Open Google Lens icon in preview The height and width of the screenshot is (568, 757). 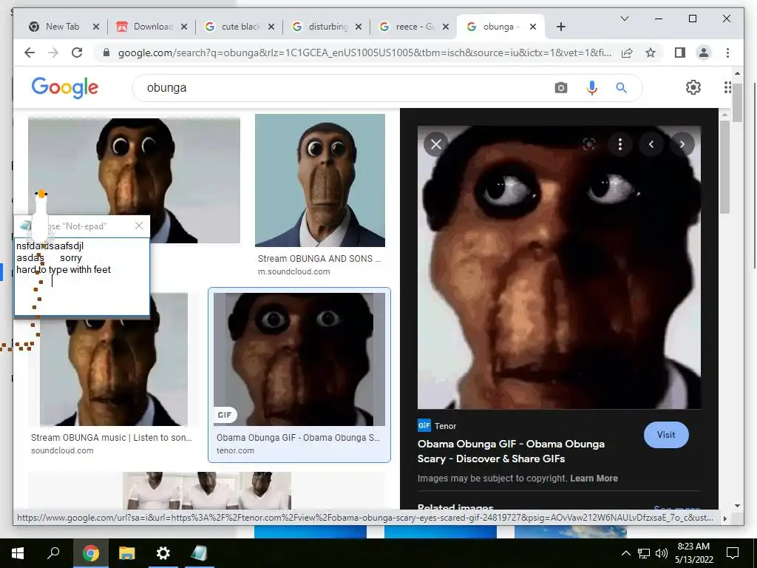click(x=589, y=144)
